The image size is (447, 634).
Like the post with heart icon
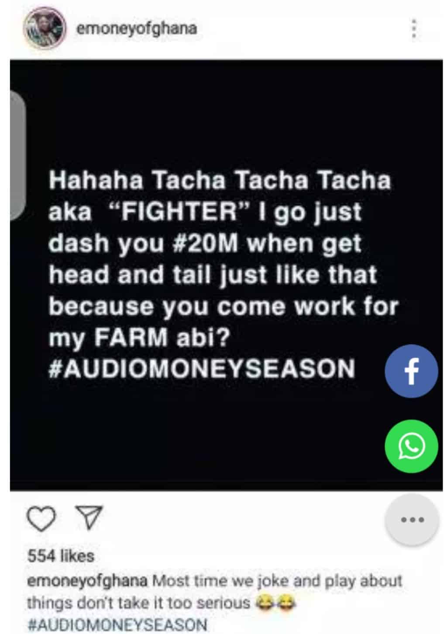(41, 518)
